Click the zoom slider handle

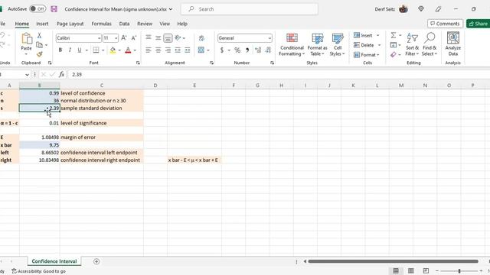point(459,271)
